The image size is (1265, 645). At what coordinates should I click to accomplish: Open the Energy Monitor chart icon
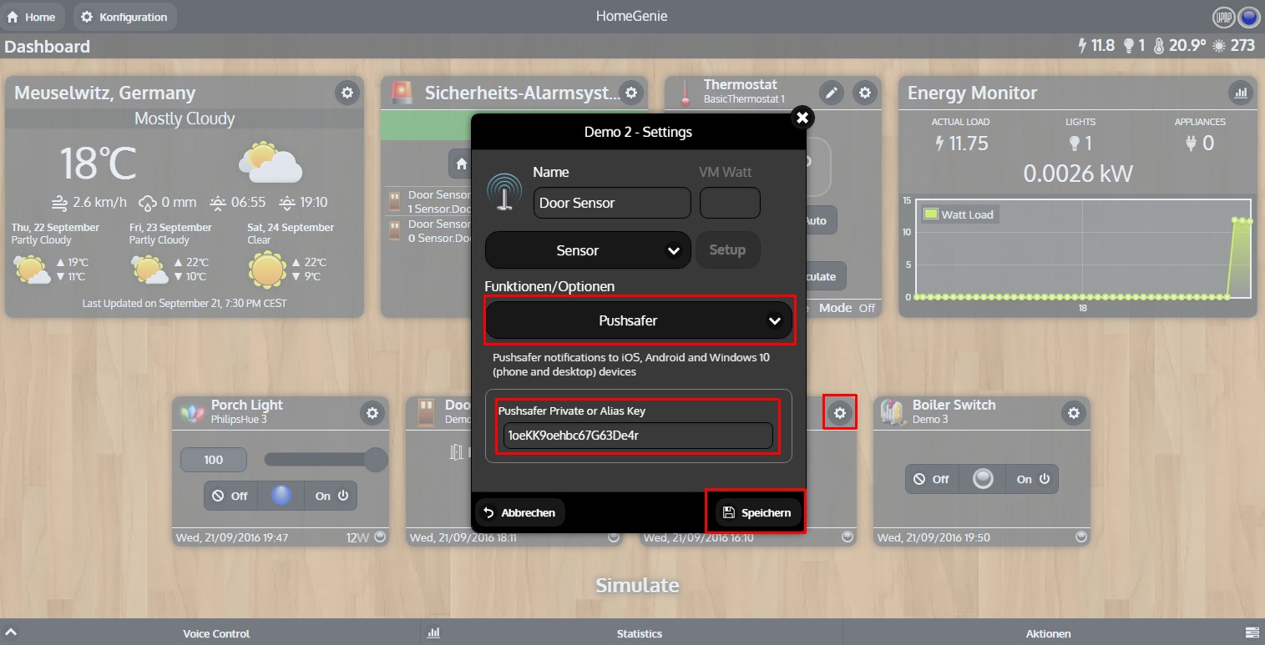pyautogui.click(x=1242, y=93)
